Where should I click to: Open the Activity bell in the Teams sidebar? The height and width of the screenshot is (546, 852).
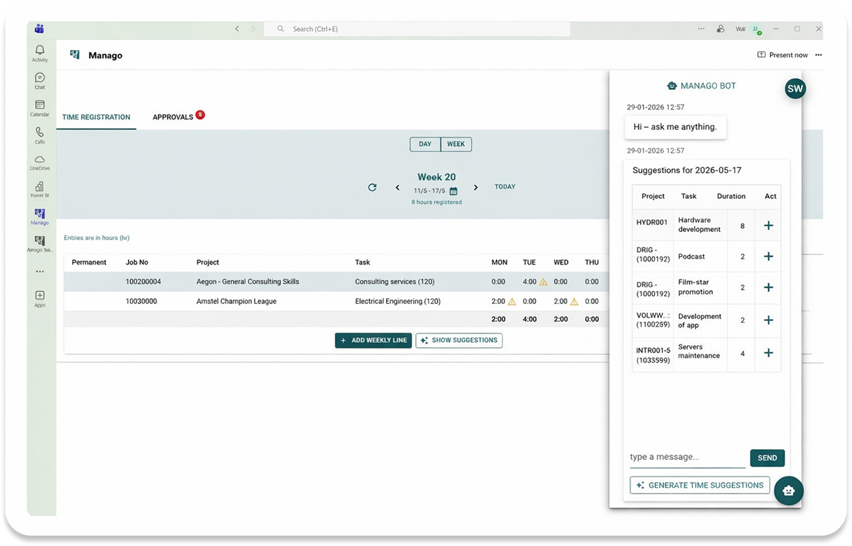click(39, 53)
